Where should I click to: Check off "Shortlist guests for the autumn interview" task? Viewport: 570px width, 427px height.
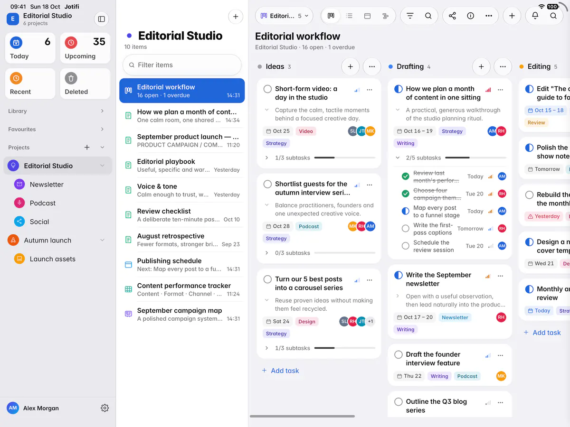(267, 184)
